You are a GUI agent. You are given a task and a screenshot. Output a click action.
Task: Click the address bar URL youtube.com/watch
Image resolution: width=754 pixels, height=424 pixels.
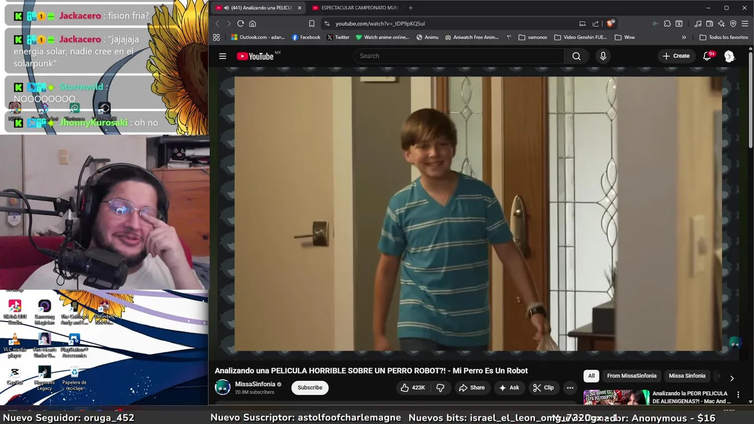pos(380,24)
